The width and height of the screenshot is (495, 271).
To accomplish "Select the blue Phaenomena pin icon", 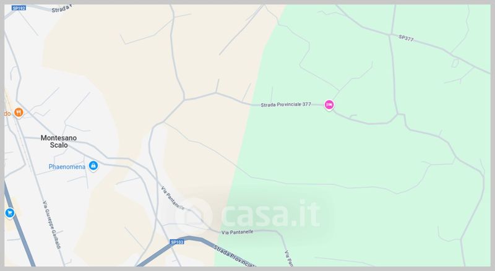I will (x=93, y=165).
